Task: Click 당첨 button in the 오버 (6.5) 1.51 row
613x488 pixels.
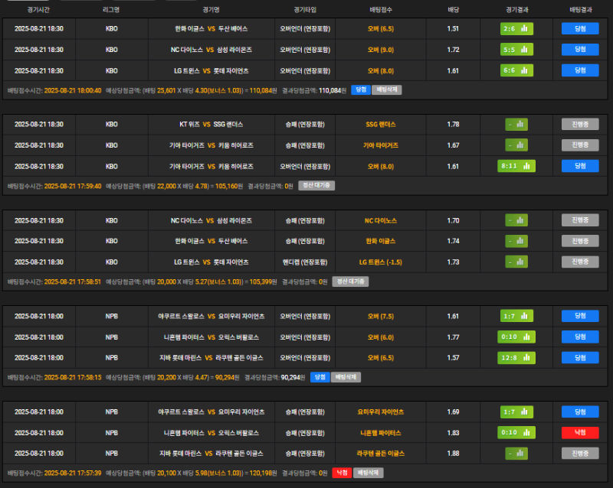Action: tap(580, 28)
